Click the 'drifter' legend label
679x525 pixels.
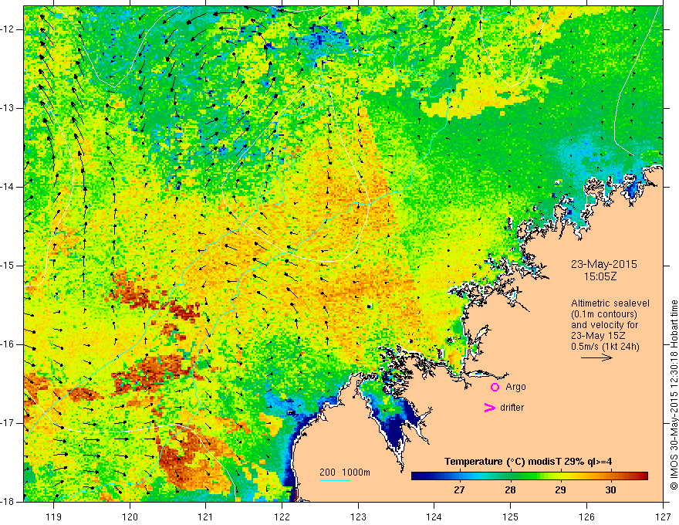pos(512,408)
